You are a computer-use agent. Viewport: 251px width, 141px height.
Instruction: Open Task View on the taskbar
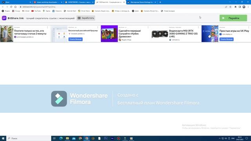[55, 138]
